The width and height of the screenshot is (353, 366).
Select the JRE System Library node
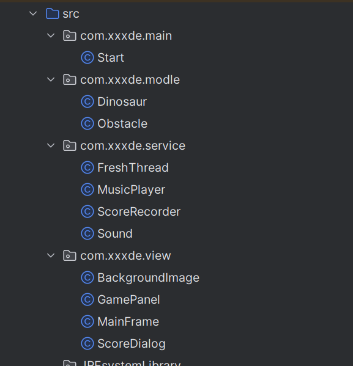point(132,363)
